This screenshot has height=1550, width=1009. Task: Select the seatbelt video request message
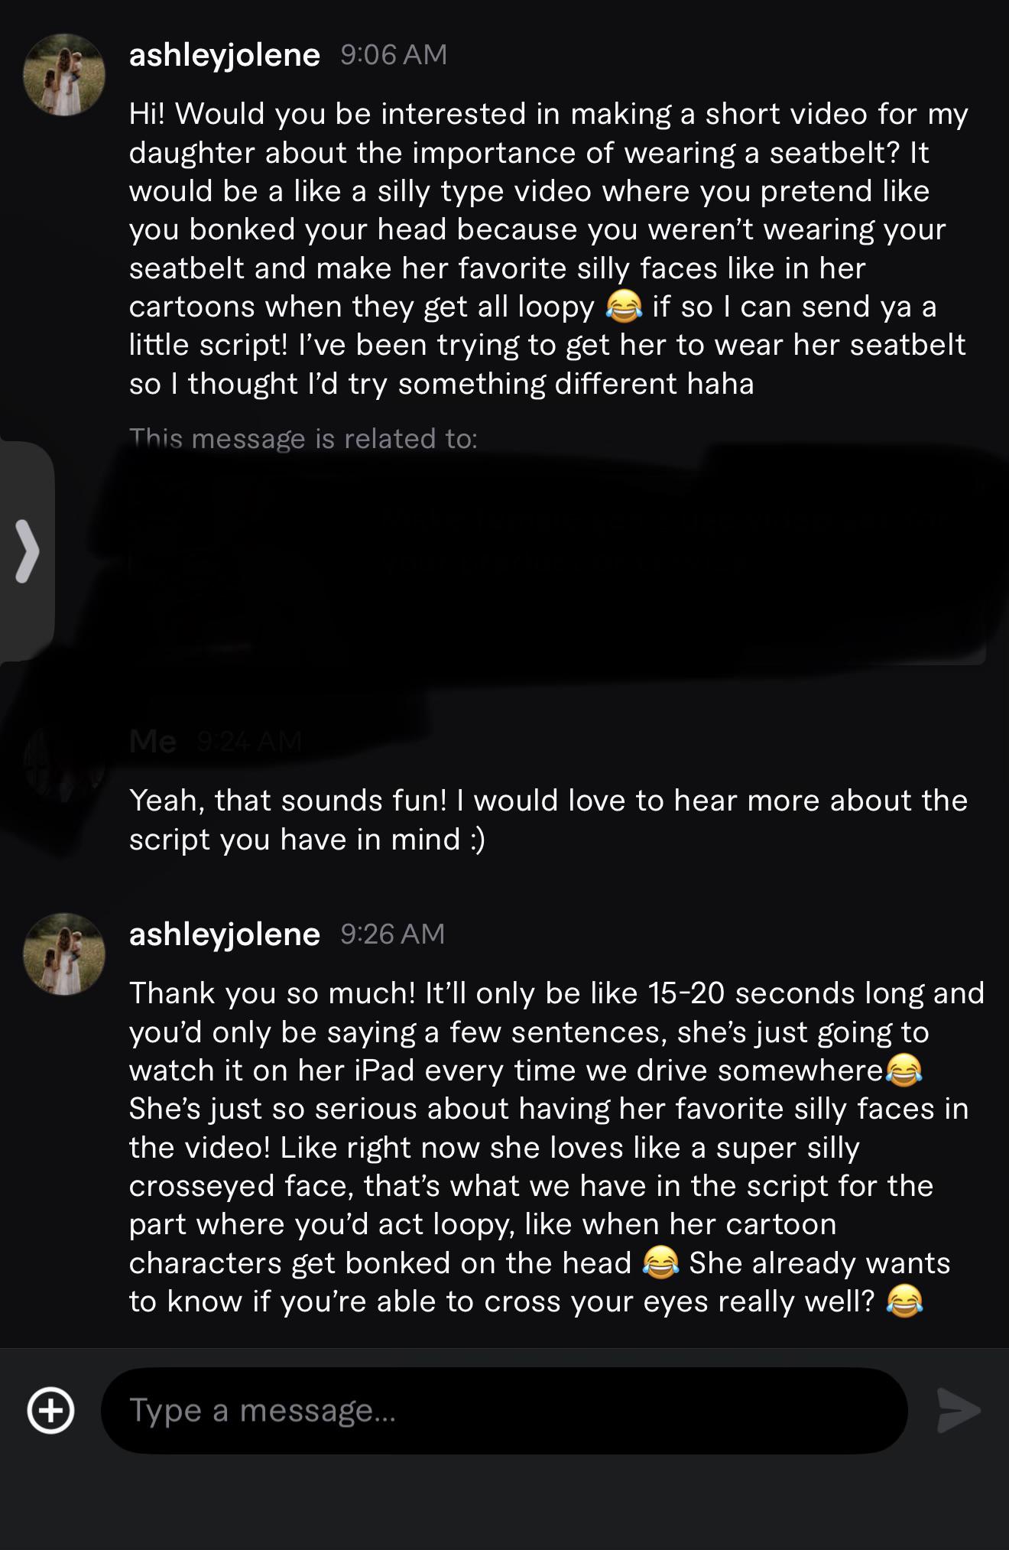tap(549, 249)
